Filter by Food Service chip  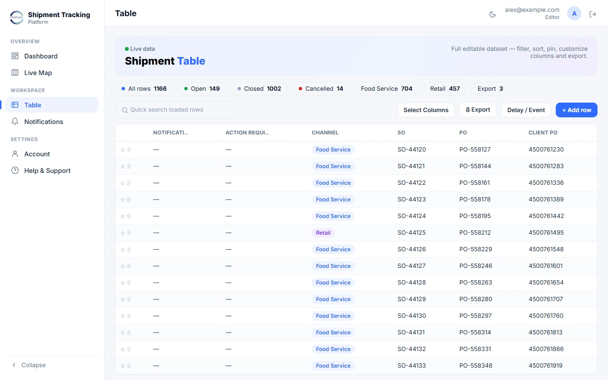click(387, 89)
